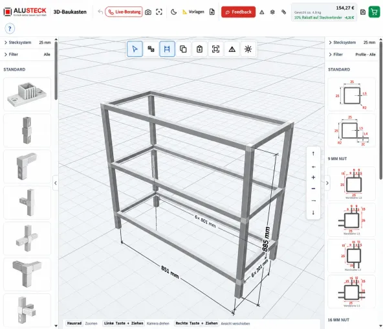Click the ALUSTECK logo
383x329 pixels.
tap(25, 12)
